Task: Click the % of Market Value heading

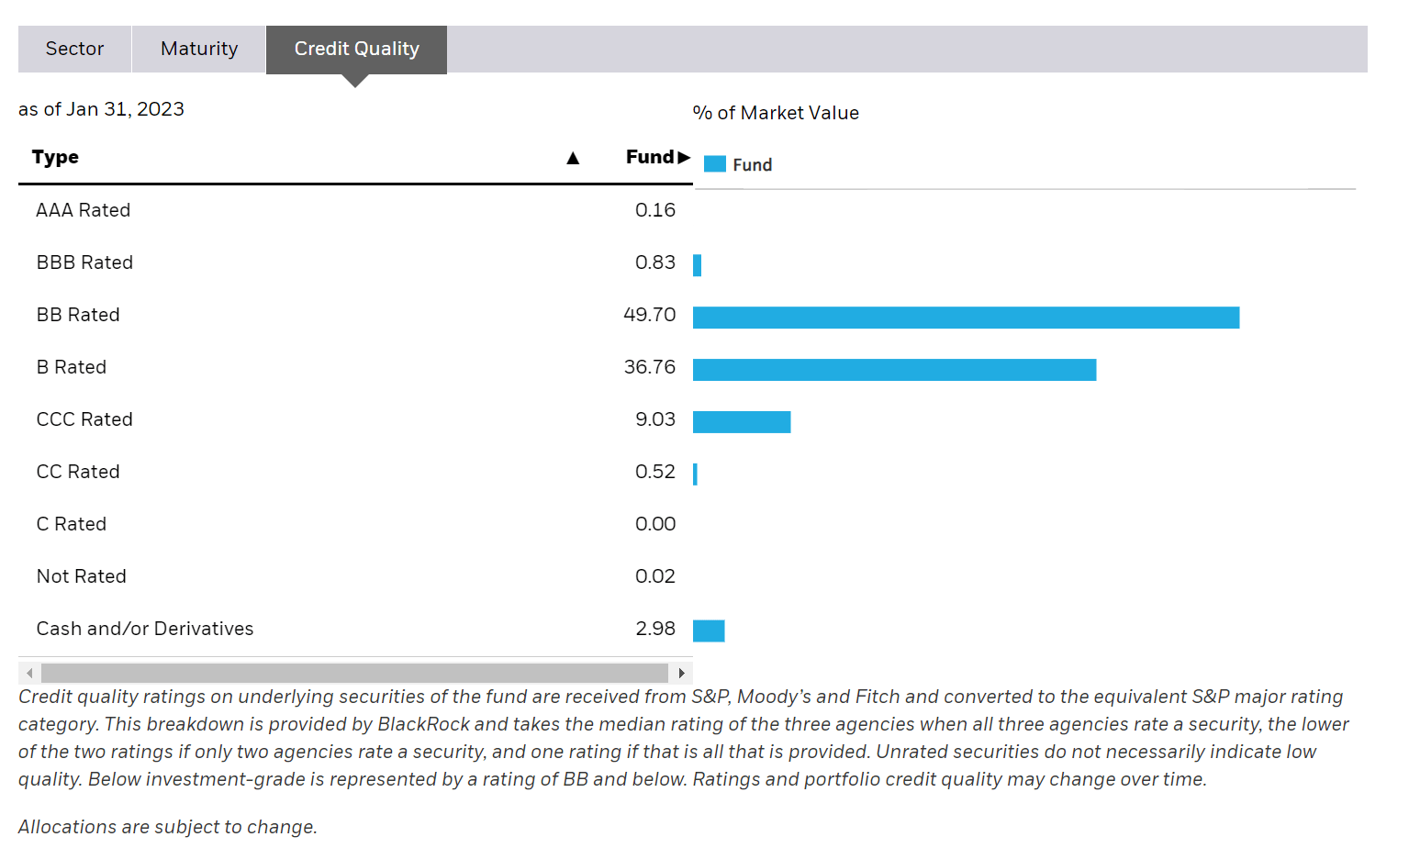Action: tap(777, 112)
